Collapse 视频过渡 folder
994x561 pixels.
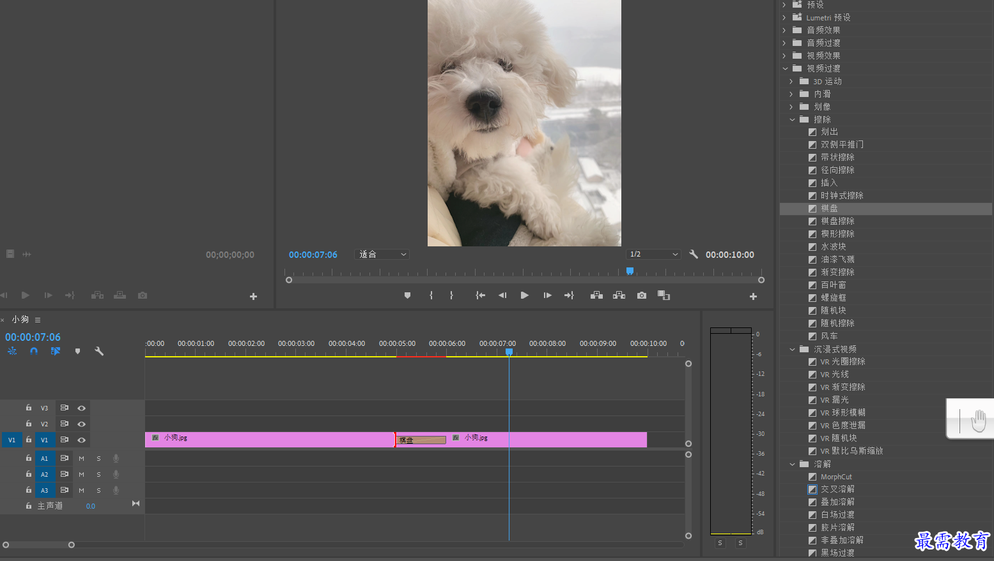785,68
